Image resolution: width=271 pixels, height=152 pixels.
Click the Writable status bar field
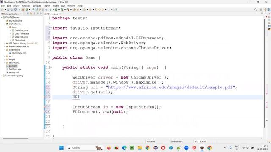click(x=151, y=141)
